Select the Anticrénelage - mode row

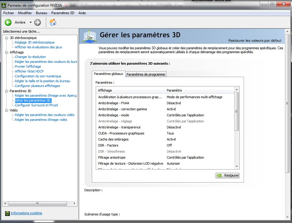[165, 115]
